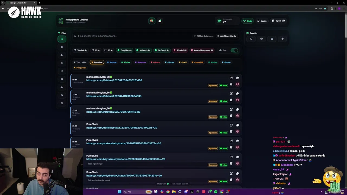This screenshot has height=195, width=347.
Task: Open the atakumbeltr status link
Action: coord(124,143)
